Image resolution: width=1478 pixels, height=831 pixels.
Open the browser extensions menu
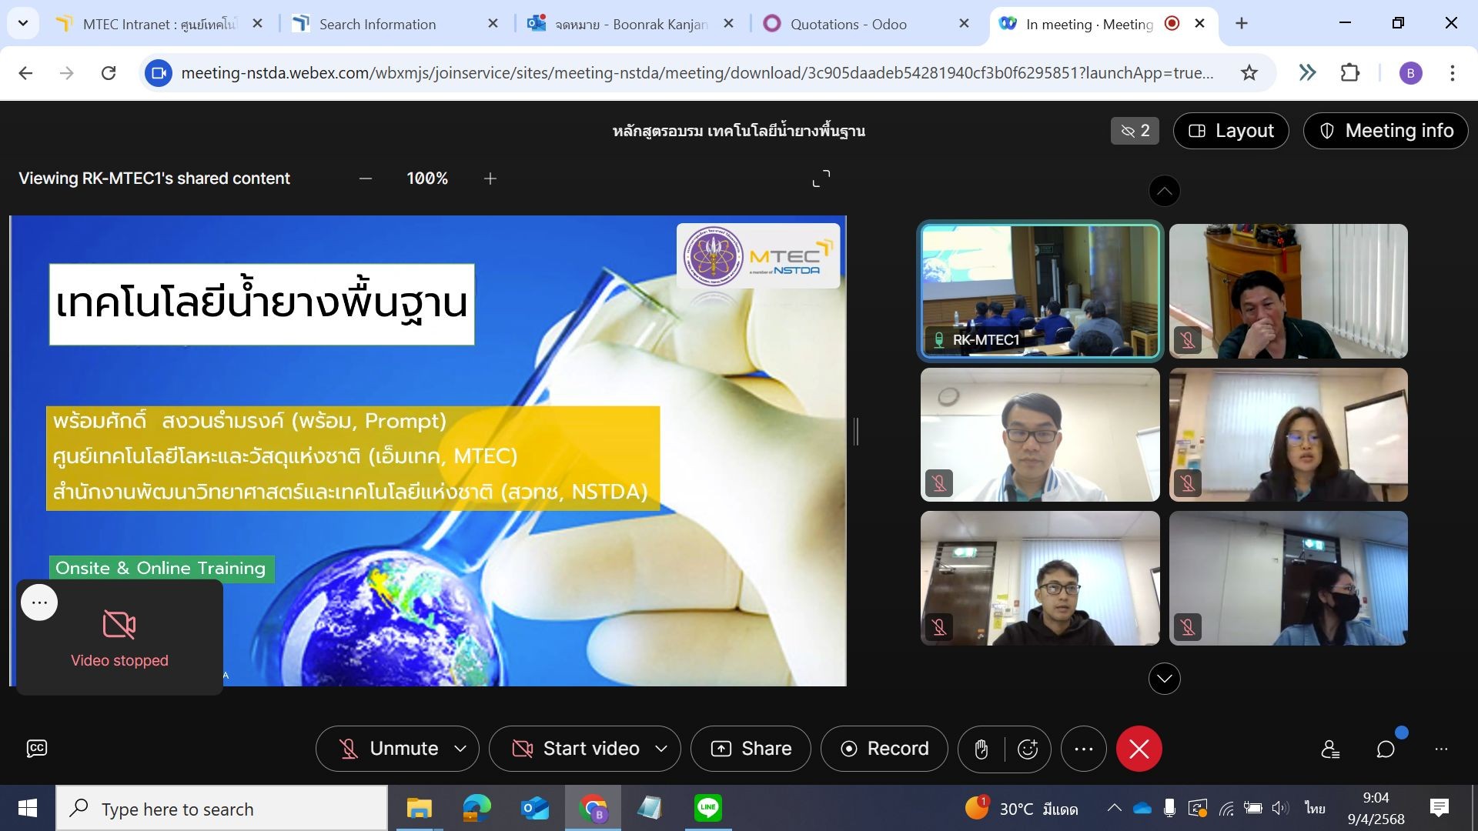[1350, 73]
